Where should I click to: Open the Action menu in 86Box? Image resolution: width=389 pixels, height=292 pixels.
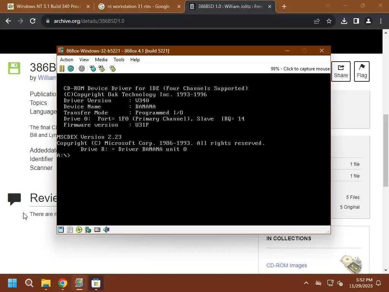tap(66, 60)
